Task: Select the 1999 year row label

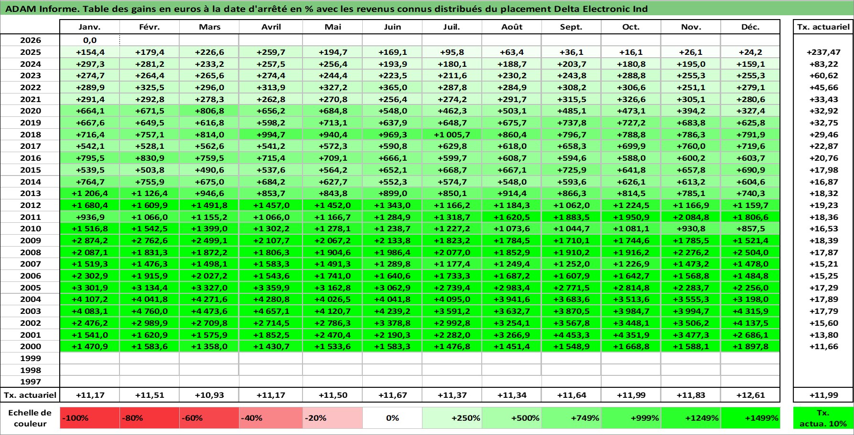Action: point(30,358)
